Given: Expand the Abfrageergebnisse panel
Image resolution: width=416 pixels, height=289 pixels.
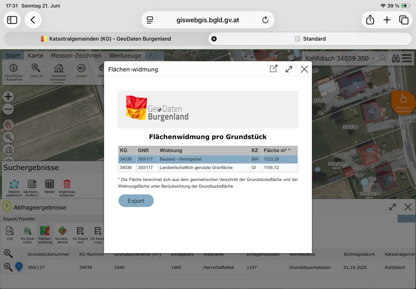Looking at the screenshot, I should coord(392,207).
